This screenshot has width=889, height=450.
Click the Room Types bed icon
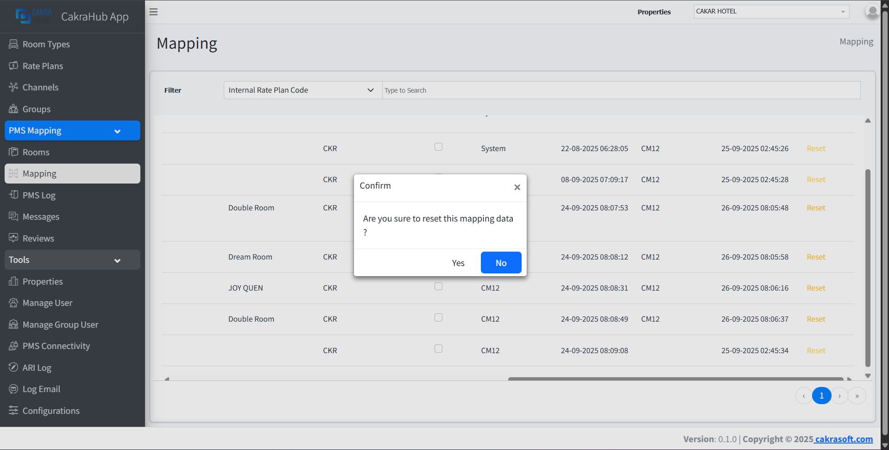pyautogui.click(x=13, y=44)
